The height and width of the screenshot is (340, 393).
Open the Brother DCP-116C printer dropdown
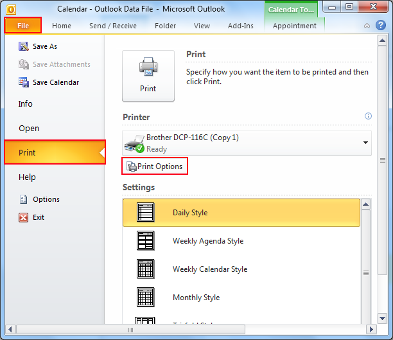[x=247, y=143]
